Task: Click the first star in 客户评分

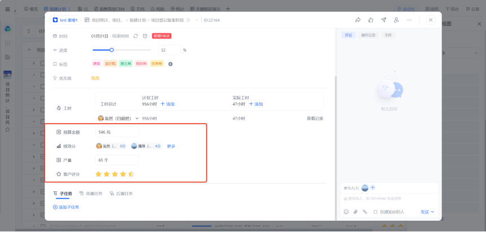Action: coord(99,174)
